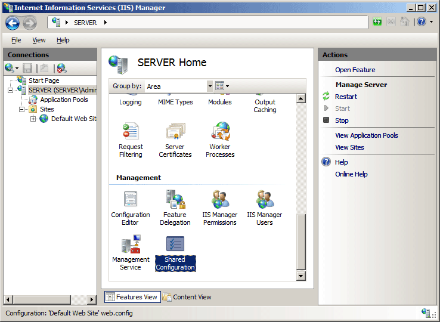
Task: Expand the Default Web Site node
Action: point(33,119)
